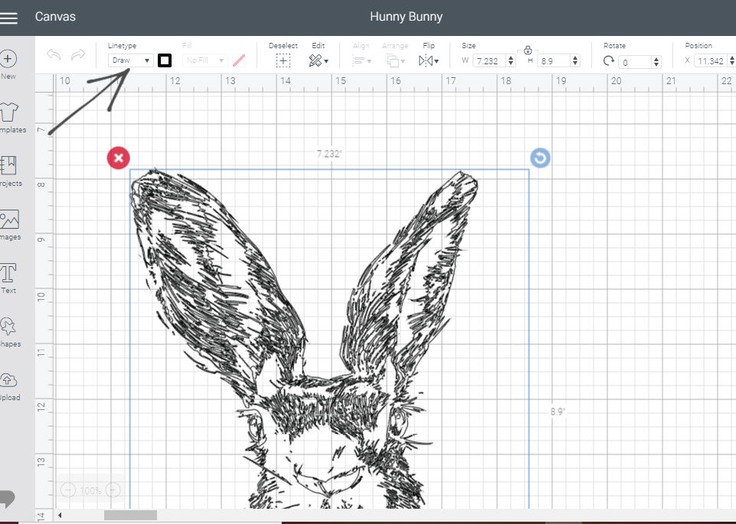Open Images in the left sidebar

point(10,225)
